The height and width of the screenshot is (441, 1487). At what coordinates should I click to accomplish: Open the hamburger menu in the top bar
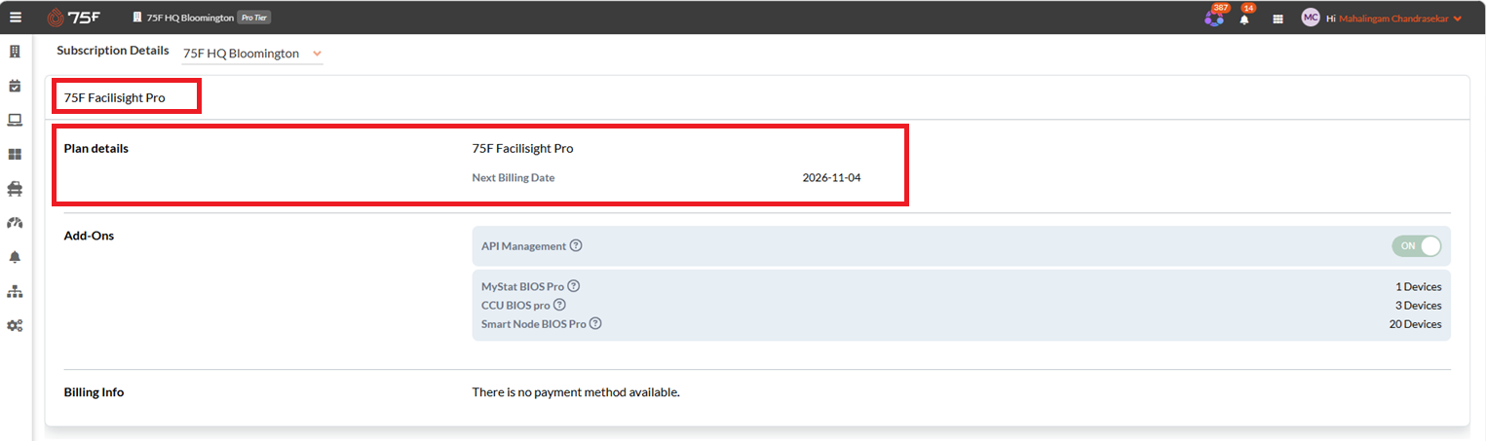pyautogui.click(x=15, y=18)
